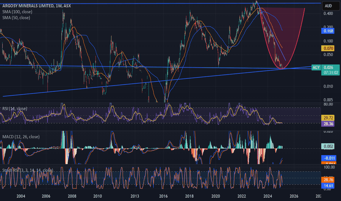Click the 2018 time axis label
The width and height of the screenshot is (341, 201).
(190, 196)
